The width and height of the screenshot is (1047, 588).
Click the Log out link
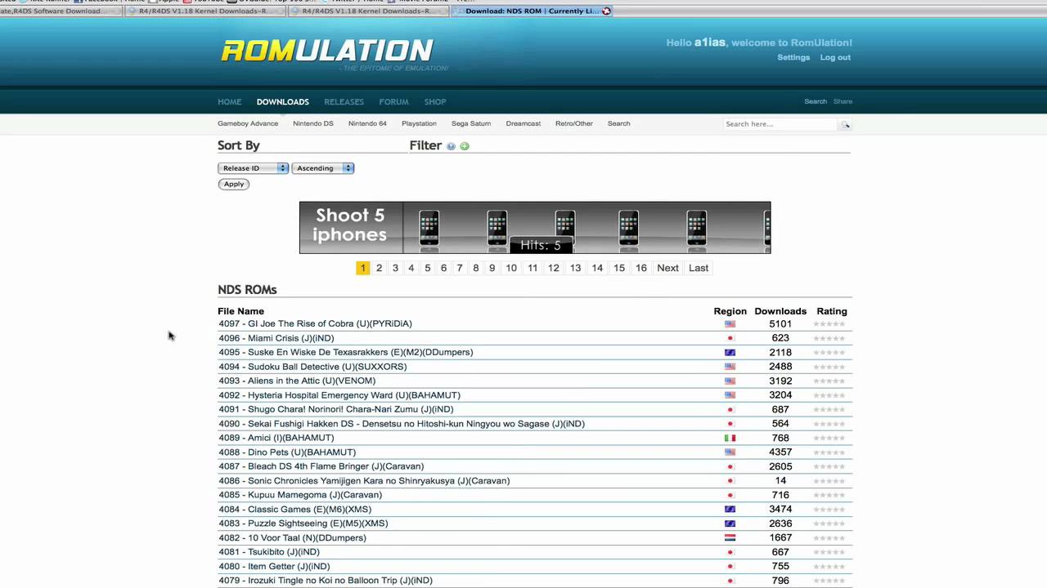(x=835, y=57)
